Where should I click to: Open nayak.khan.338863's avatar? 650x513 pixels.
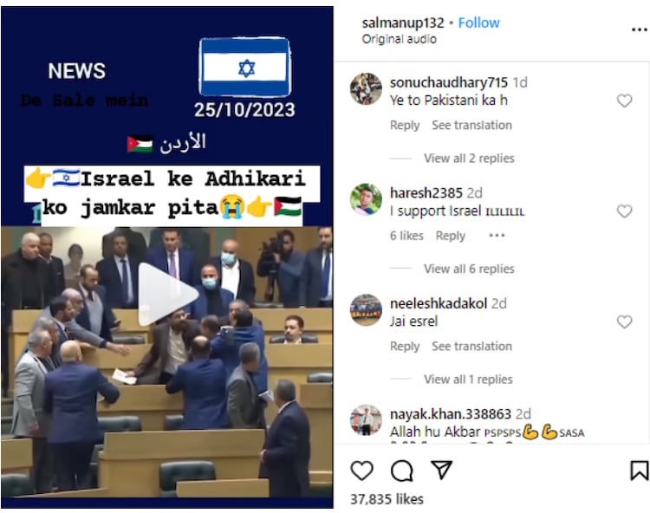366,420
